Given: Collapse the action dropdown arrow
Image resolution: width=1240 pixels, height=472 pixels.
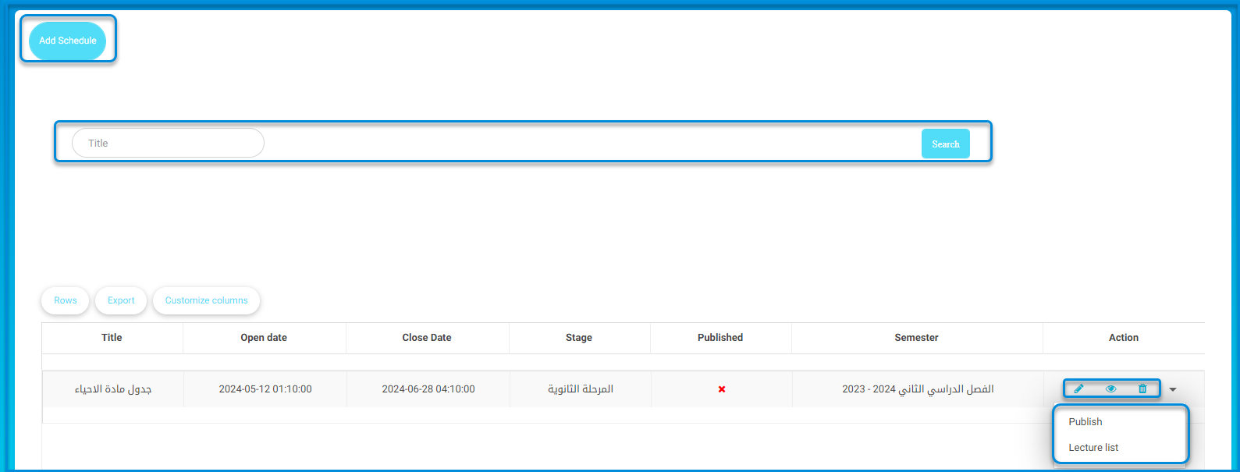Looking at the screenshot, I should click(x=1173, y=389).
